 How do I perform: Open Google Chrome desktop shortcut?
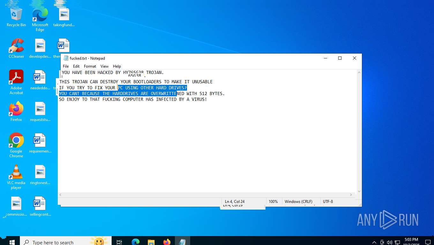pos(16,145)
